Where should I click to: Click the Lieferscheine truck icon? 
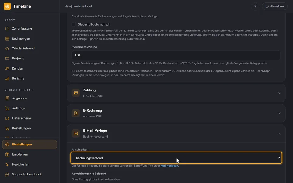coord(7,118)
